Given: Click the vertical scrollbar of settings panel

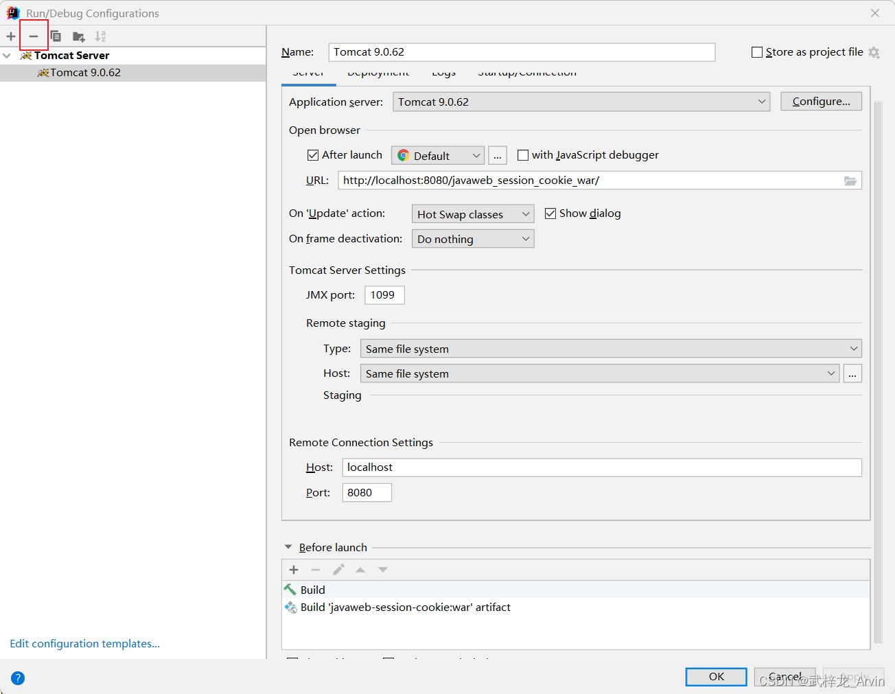Looking at the screenshot, I should click(878, 371).
